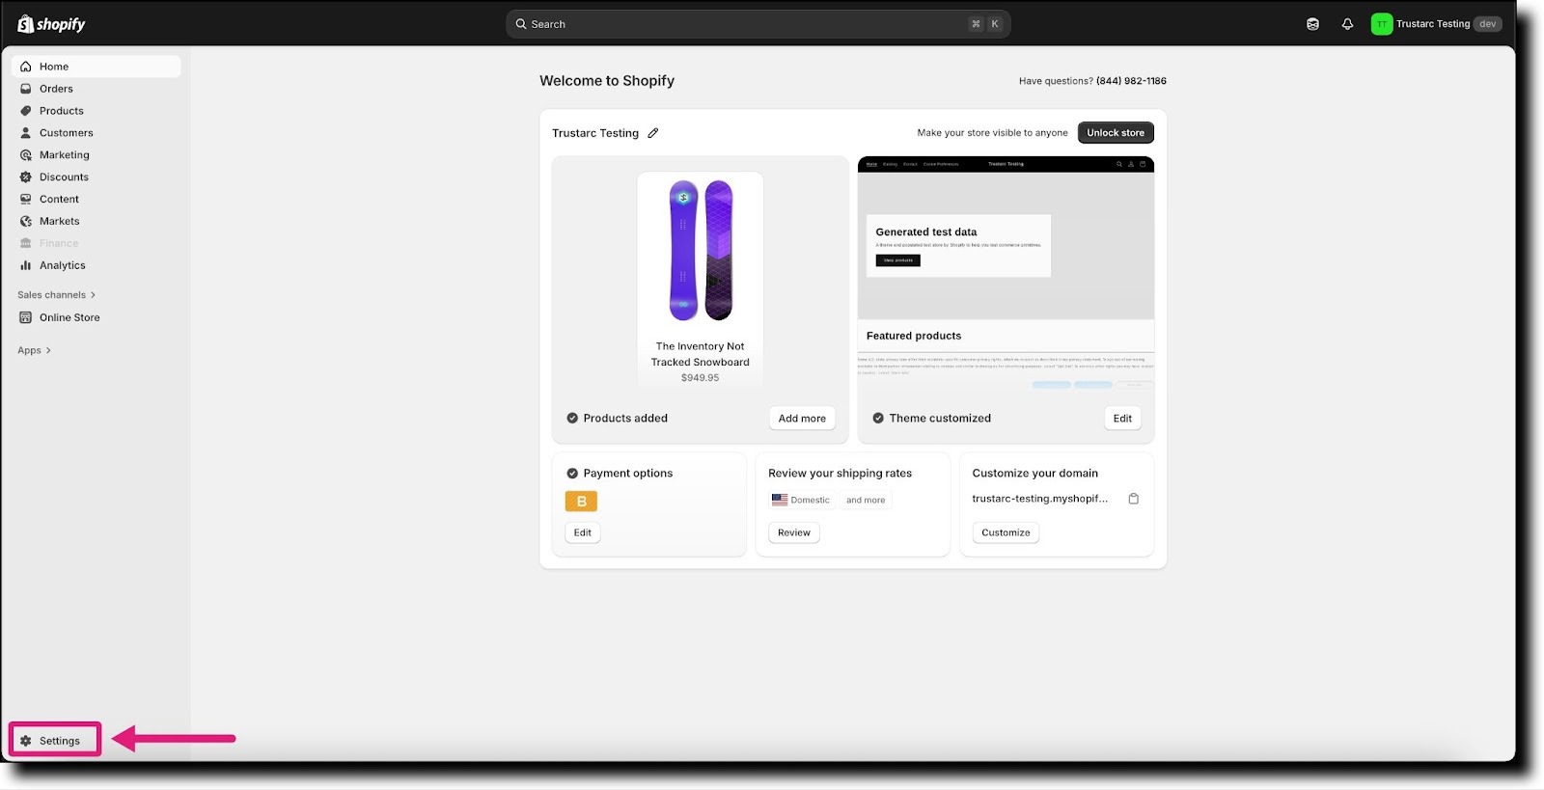Screen dimensions: 1544x790
Task: Click Edit next to Theme customized
Action: pyautogui.click(x=1122, y=419)
